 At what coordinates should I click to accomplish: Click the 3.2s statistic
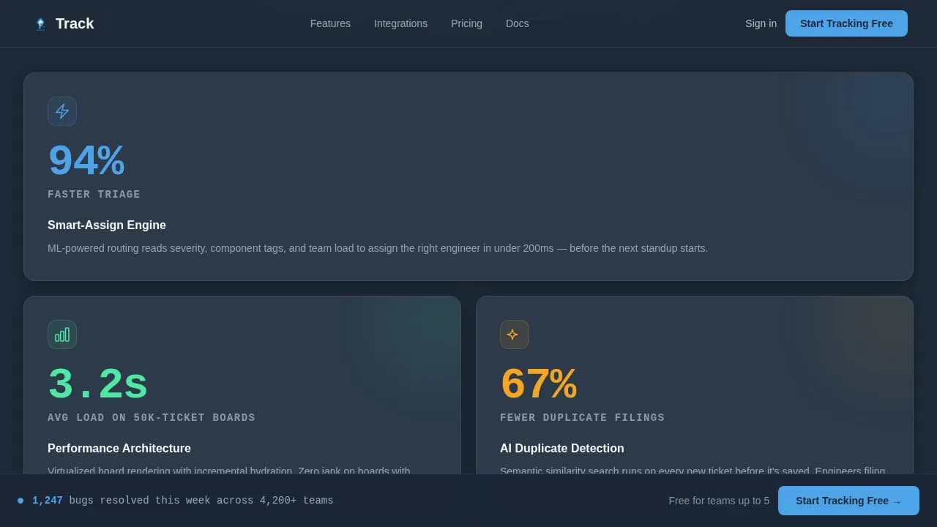coord(98,384)
